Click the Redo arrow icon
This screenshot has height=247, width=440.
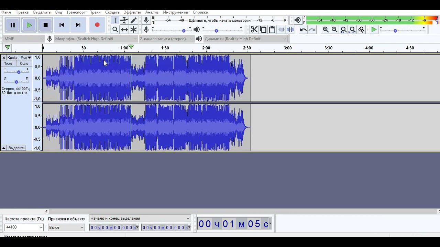(x=312, y=30)
